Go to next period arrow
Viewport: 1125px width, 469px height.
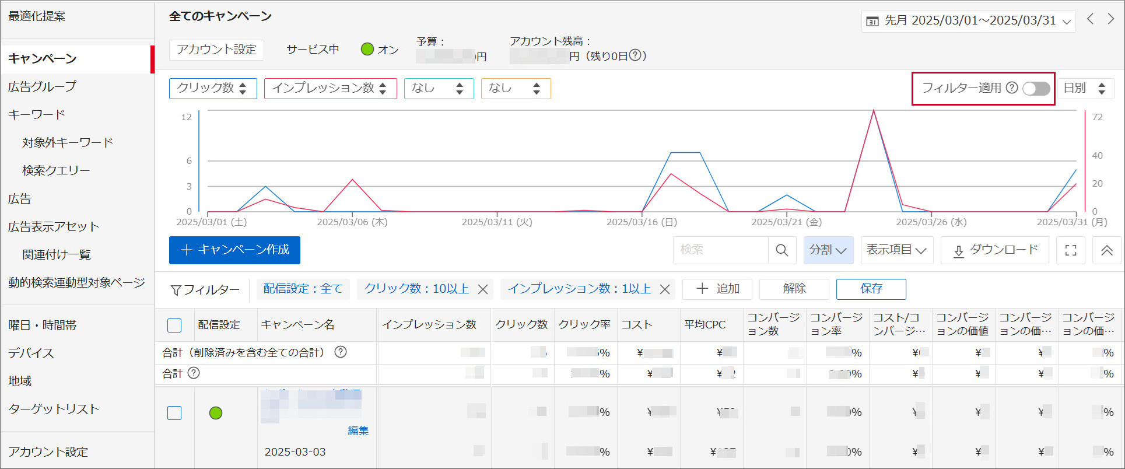(x=1111, y=19)
